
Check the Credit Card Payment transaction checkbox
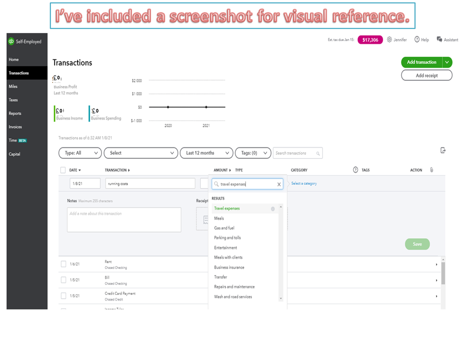(63, 295)
